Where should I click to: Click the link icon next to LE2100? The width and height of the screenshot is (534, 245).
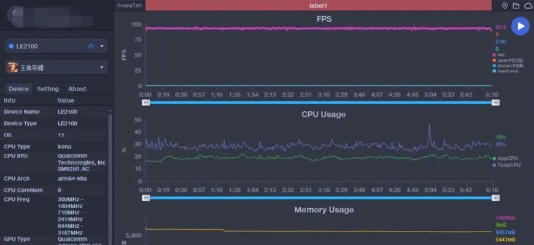[x=91, y=46]
